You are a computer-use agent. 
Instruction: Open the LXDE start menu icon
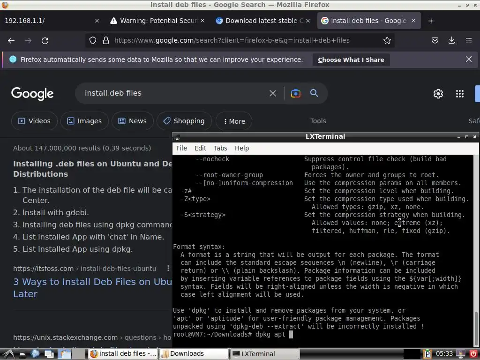[x=8, y=354]
